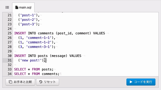Click 'post-2' string on line 22
This screenshot has width=161, height=90.
tap(29, 20)
